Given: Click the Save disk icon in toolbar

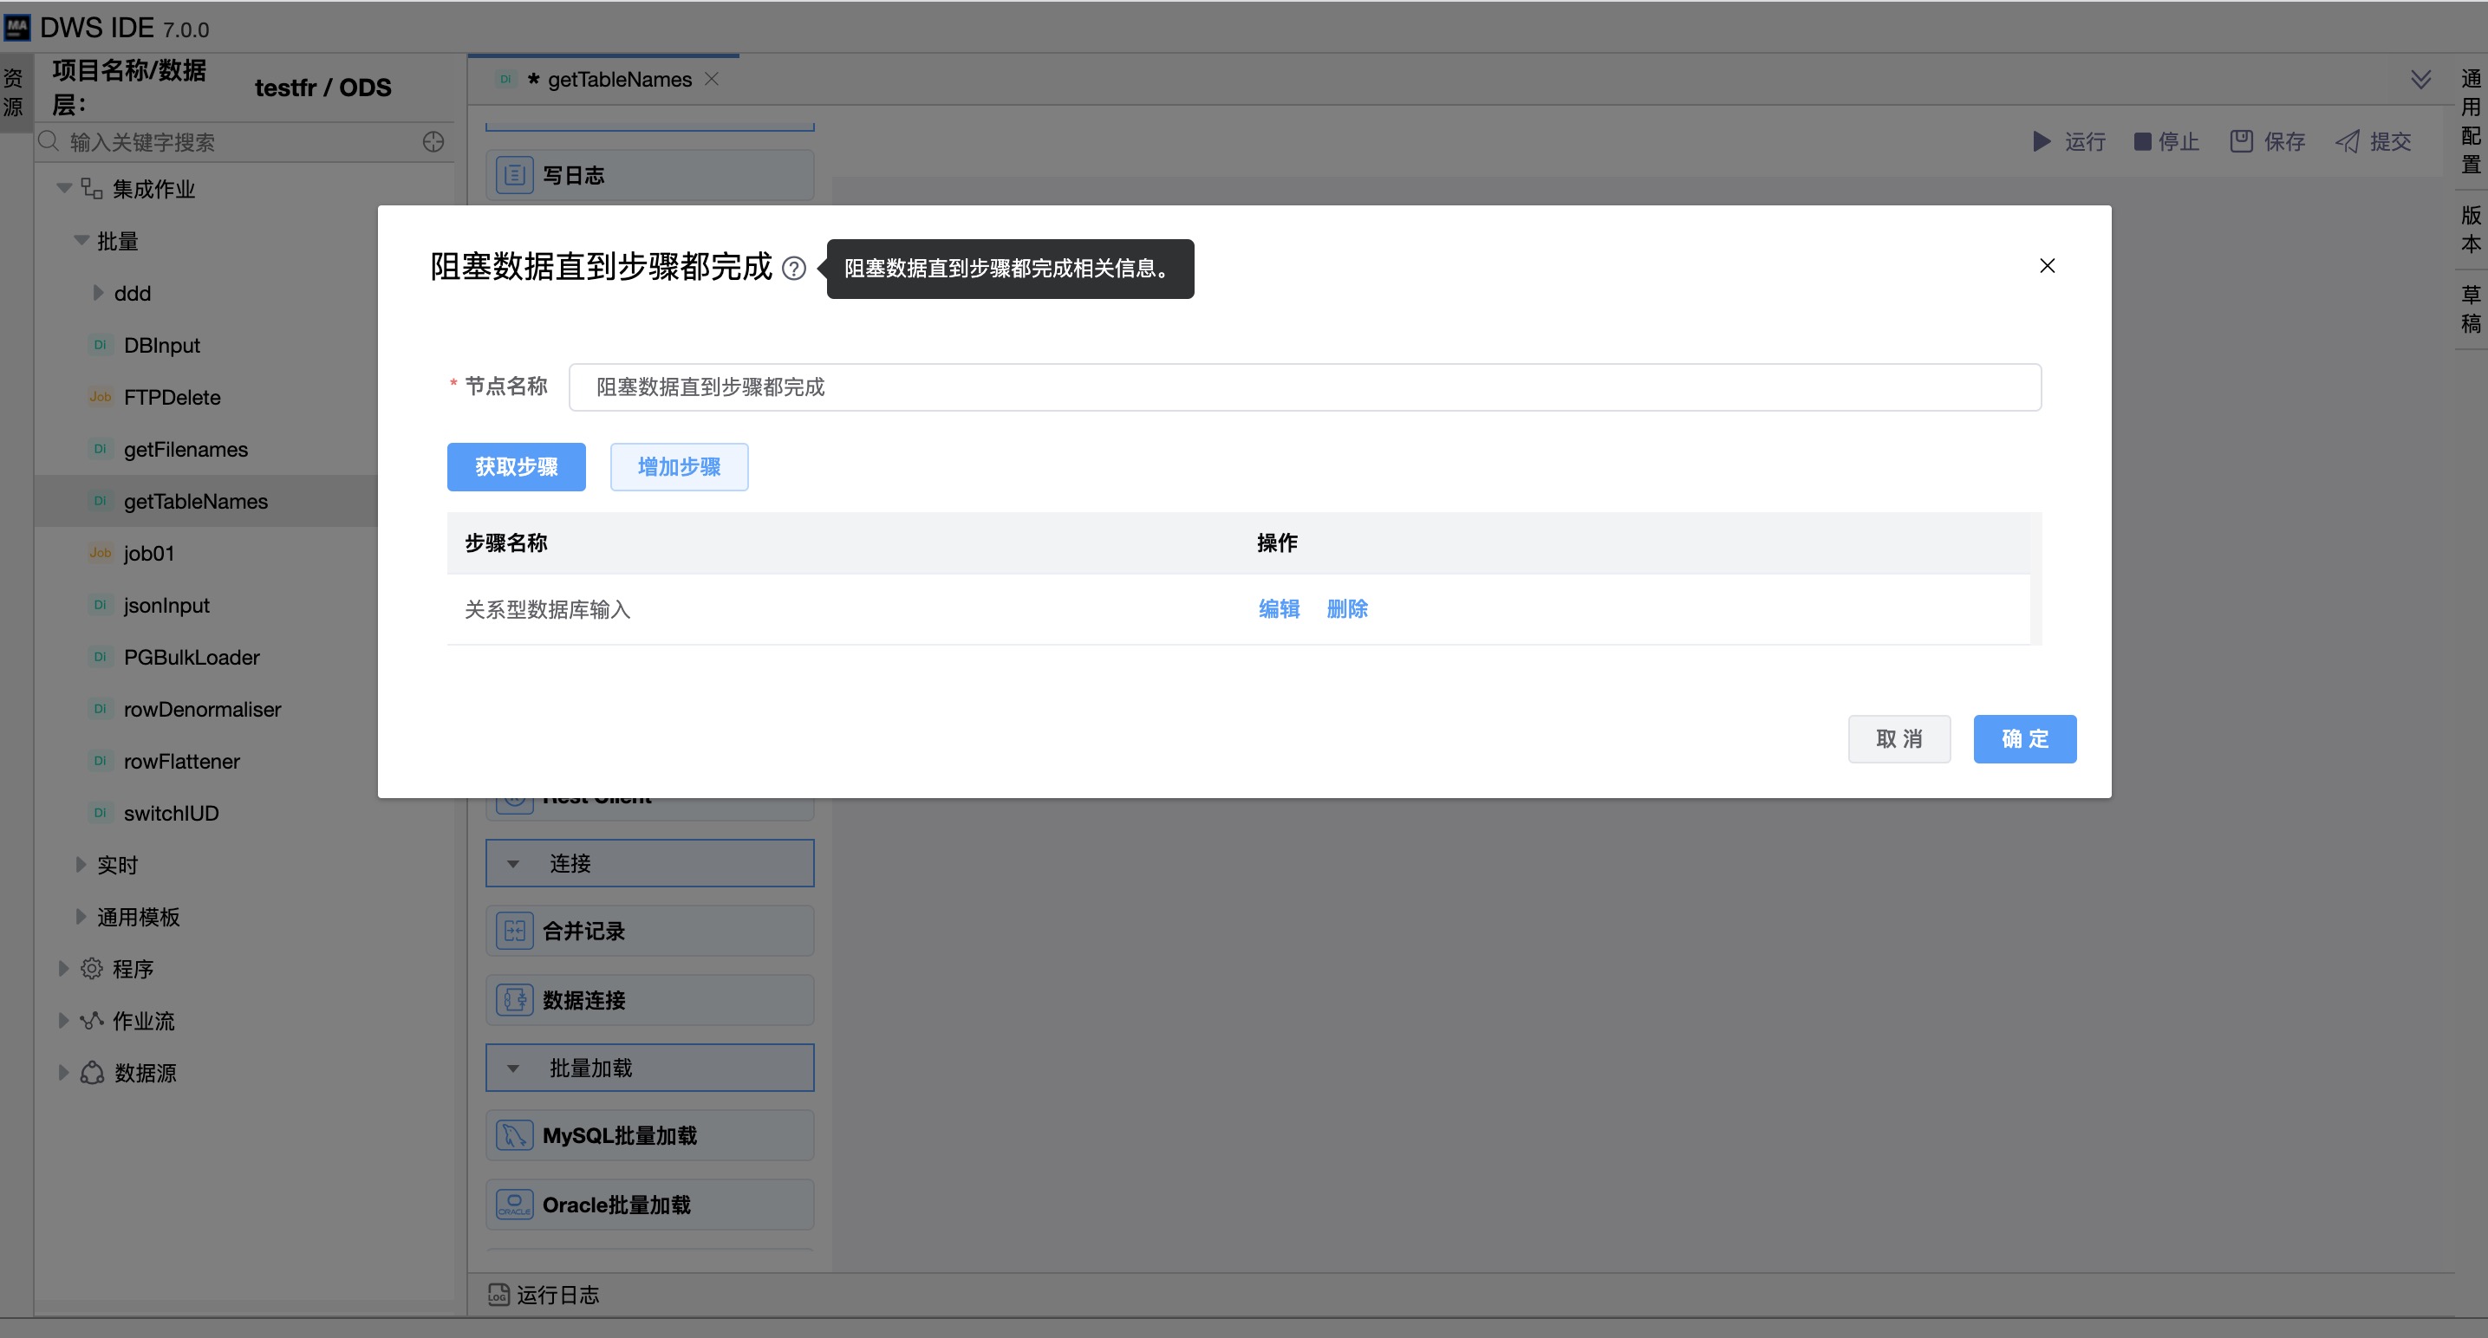Looking at the screenshot, I should point(2241,142).
